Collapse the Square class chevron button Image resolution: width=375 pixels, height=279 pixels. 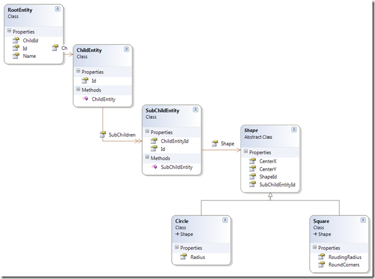(363, 220)
